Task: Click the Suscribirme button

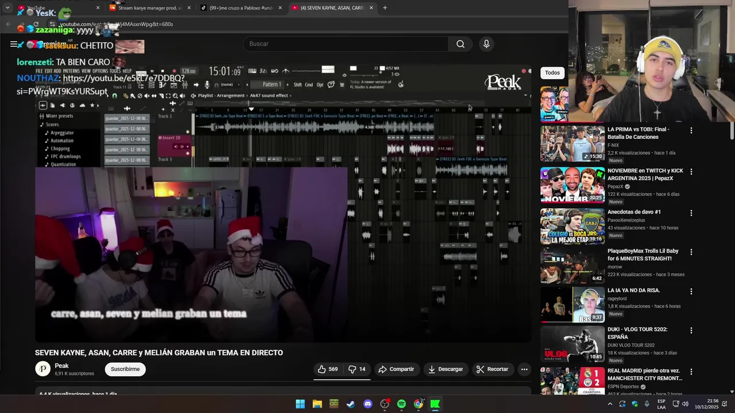Action: click(x=125, y=369)
